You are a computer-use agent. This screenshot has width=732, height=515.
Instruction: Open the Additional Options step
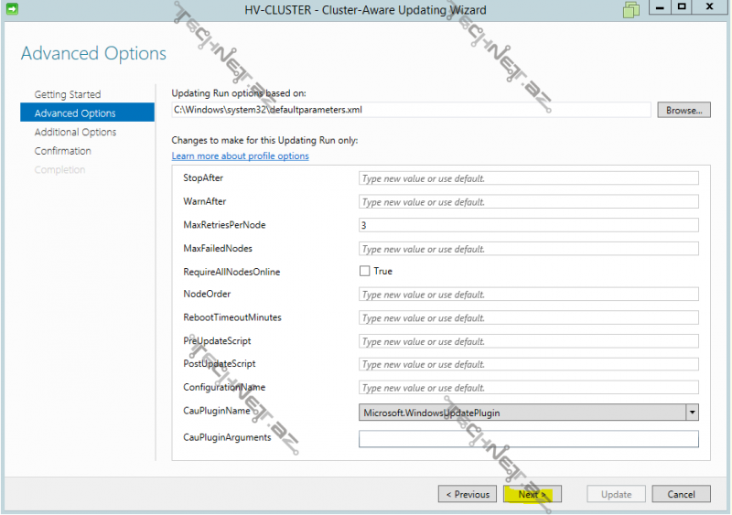click(x=75, y=132)
